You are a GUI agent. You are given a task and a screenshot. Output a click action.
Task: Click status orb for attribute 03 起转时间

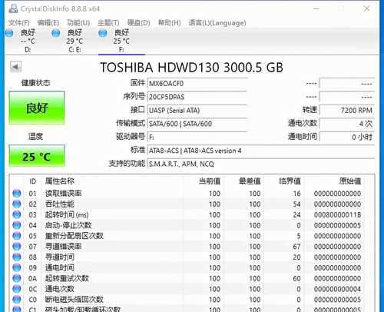coord(17,214)
